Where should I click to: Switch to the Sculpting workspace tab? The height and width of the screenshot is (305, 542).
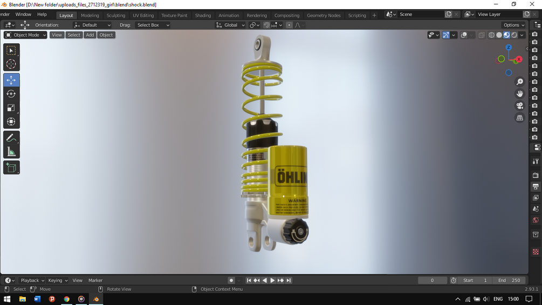point(116,16)
